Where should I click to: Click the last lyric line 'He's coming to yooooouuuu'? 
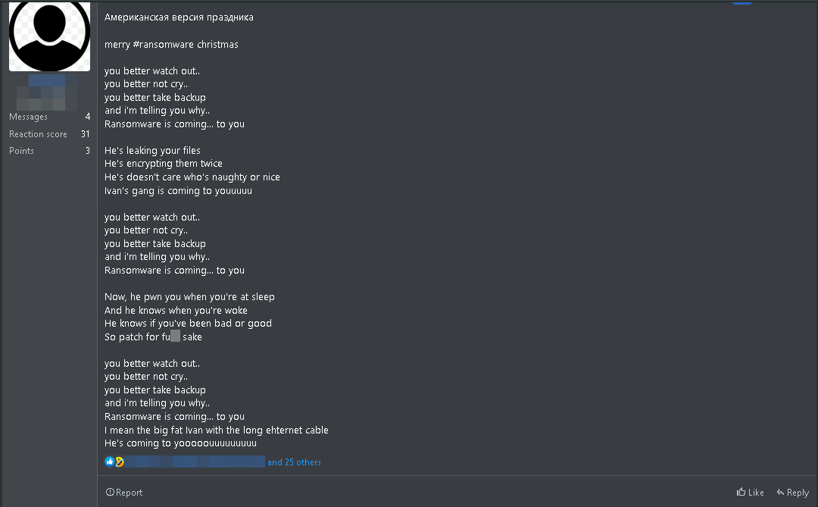180,443
